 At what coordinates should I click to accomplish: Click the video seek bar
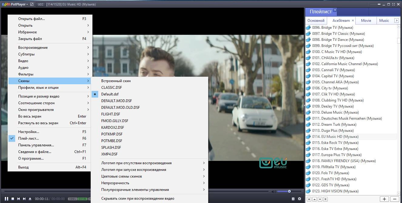pyautogui.click(x=136, y=191)
